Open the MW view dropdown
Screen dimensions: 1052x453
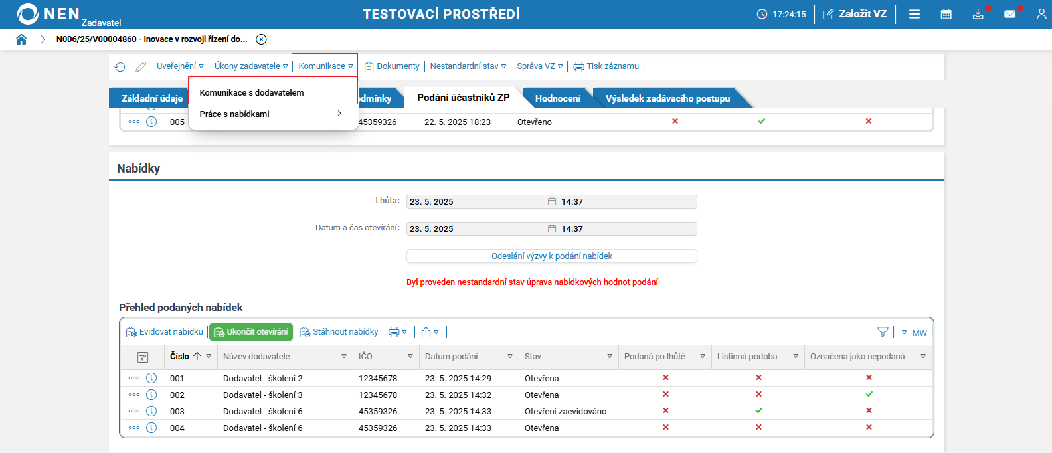click(914, 333)
